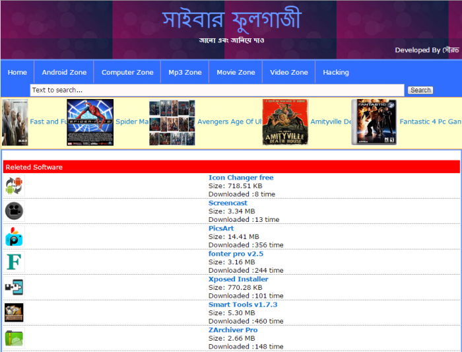Open the Smart Tools v1.7.3 link
Image resolution: width=462 pixels, height=352 pixels.
point(243,304)
